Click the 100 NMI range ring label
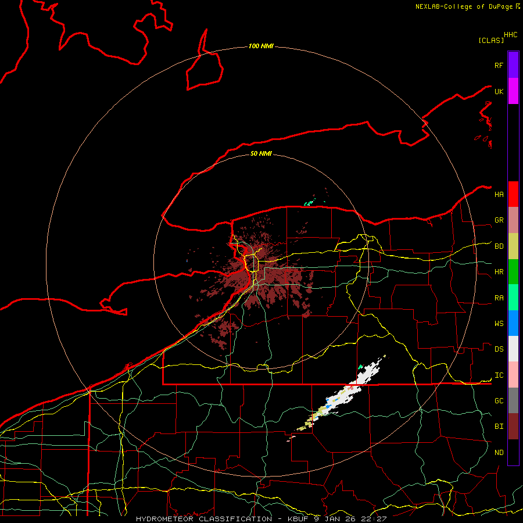Viewport: 523px width, 523px height. point(261,46)
